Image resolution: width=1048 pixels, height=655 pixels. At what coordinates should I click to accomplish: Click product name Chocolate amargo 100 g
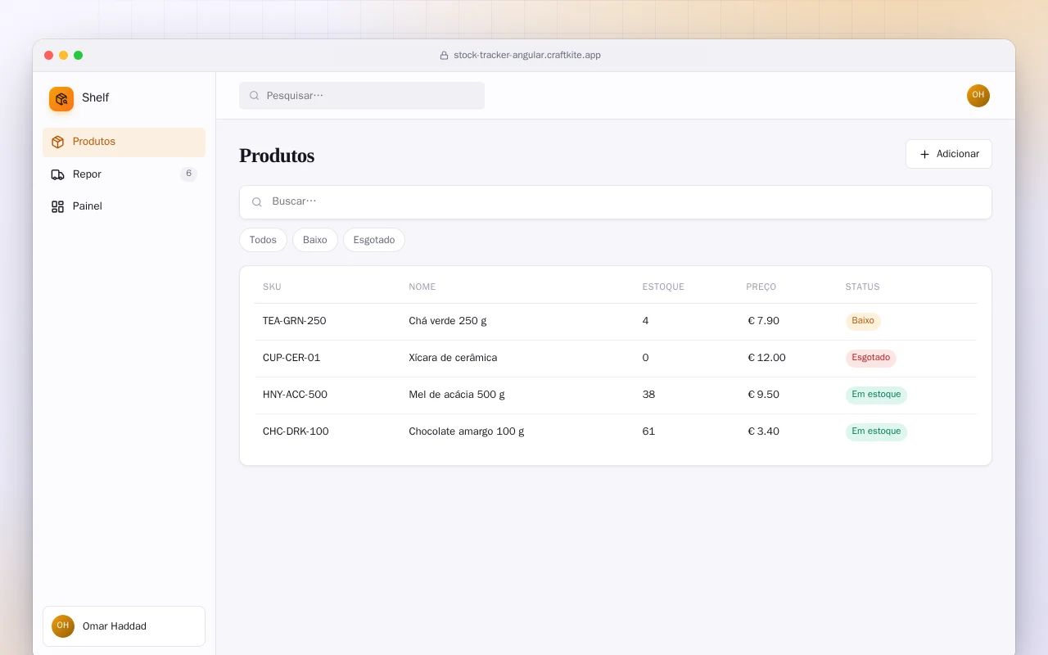tap(467, 431)
